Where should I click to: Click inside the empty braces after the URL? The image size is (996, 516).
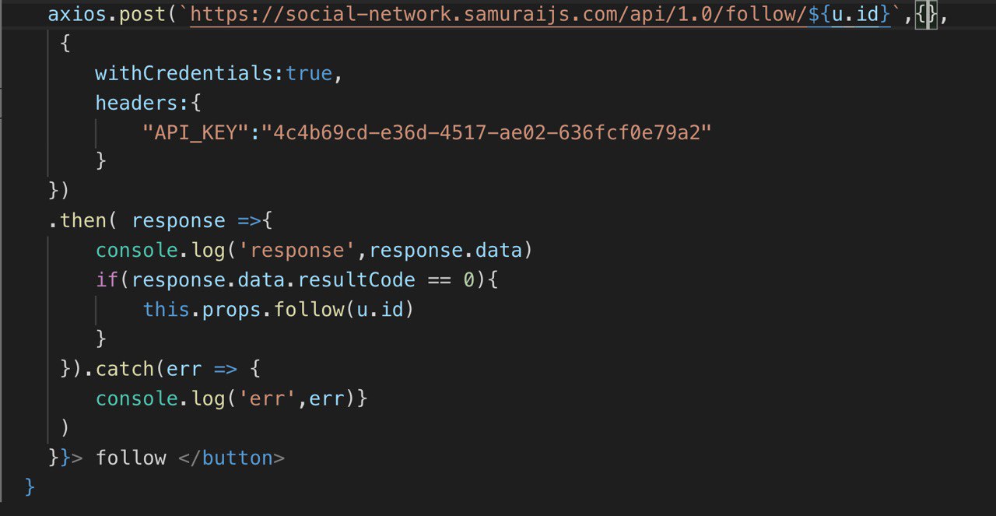[928, 15]
